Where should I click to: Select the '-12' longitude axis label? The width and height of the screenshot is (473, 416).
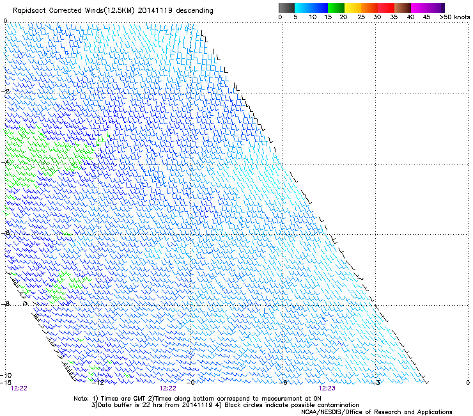[98, 383]
